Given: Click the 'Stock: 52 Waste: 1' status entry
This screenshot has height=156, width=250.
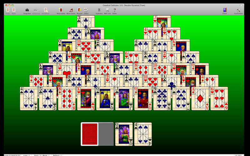Looking at the screenshot, I should (x=42, y=155).
